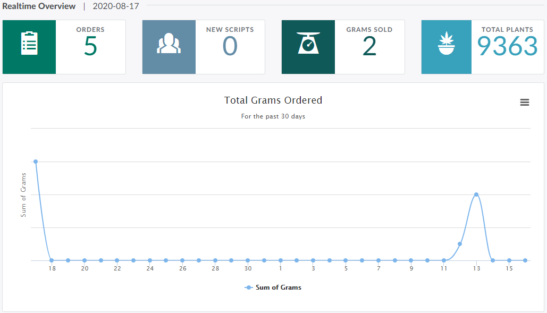Screen dimensions: 547x313
Task: Click the Total Plants value 9363
Action: click(507, 47)
